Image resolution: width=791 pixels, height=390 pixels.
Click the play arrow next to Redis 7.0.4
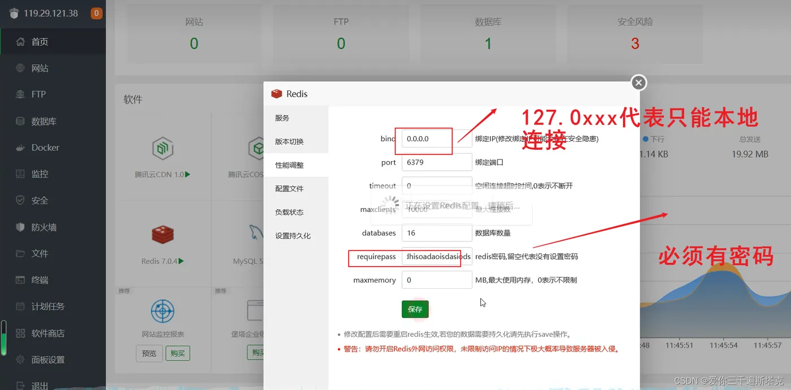182,261
